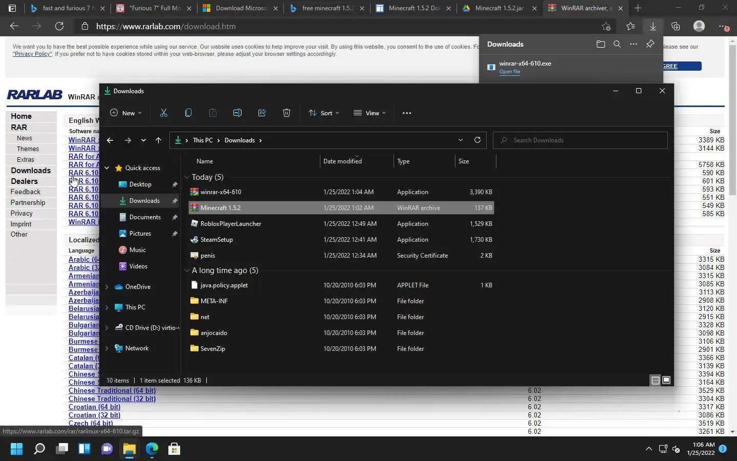Click the Paste icon in File Explorer toolbar
Screen dimensions: 737x461
213,113
